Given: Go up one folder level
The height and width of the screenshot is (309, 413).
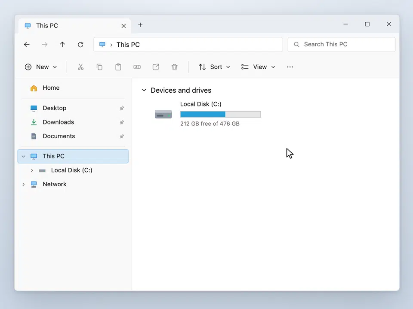Looking at the screenshot, I should (62, 44).
